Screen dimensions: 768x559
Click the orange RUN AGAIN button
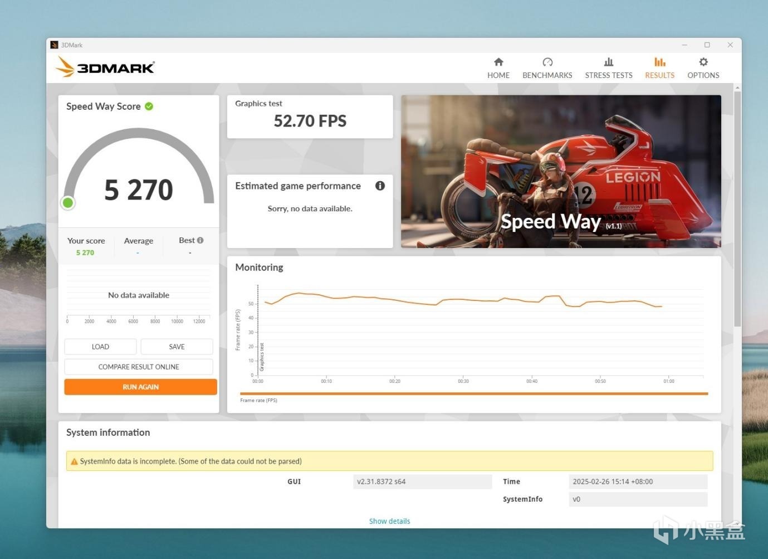click(x=140, y=387)
